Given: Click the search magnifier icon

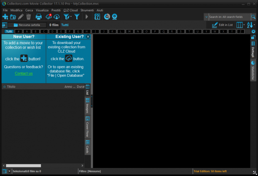Looking at the screenshot, I should pyautogui.click(x=253, y=17).
